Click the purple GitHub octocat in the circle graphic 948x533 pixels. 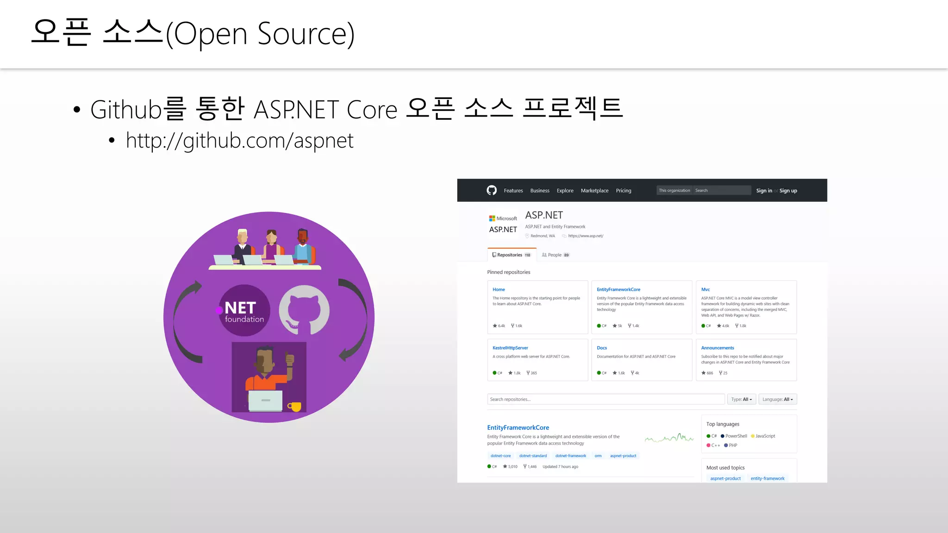(304, 310)
